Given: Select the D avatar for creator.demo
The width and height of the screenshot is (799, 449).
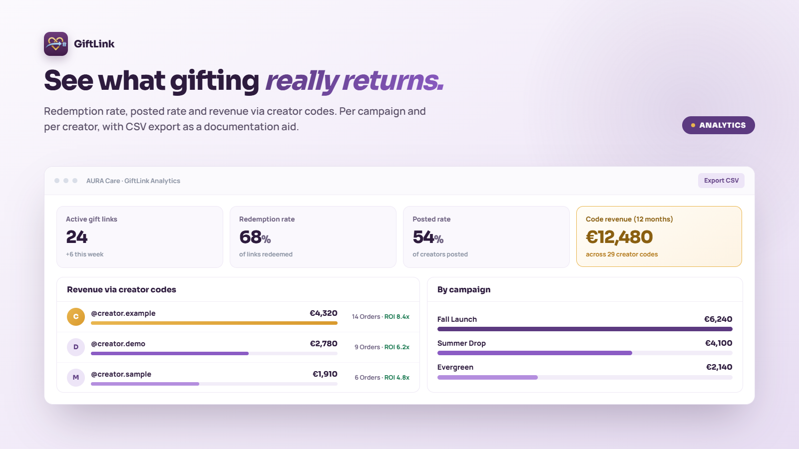Looking at the screenshot, I should [x=76, y=347].
